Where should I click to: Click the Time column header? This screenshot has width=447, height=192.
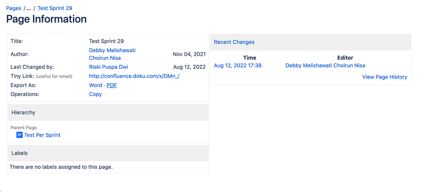(249, 58)
